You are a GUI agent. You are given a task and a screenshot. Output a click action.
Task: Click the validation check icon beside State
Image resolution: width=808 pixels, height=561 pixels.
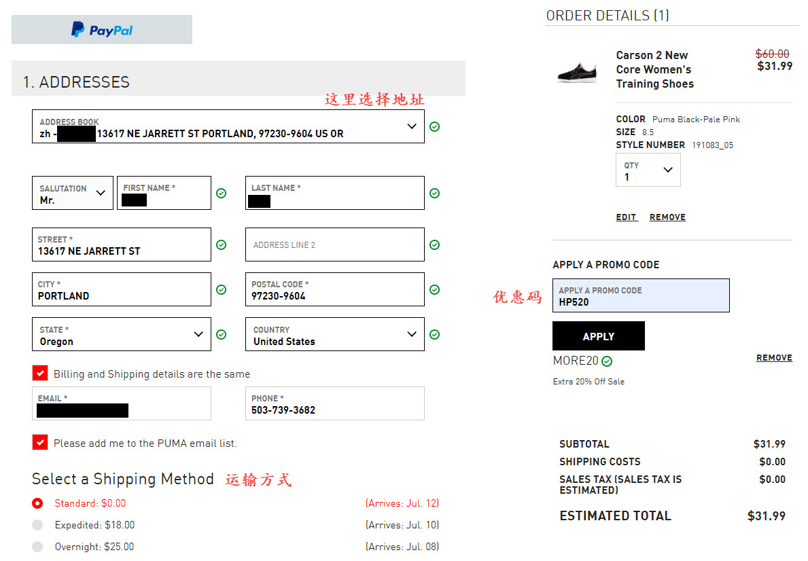221,334
